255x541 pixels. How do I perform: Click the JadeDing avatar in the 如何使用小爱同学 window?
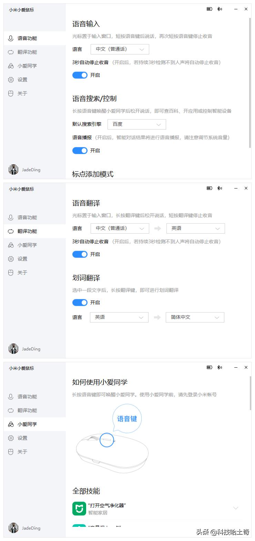point(13,528)
